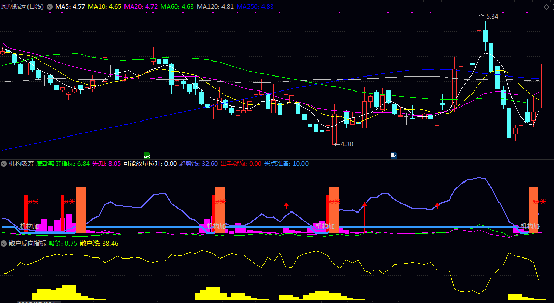Select 吸筹: 0.75 readout

coord(63,244)
